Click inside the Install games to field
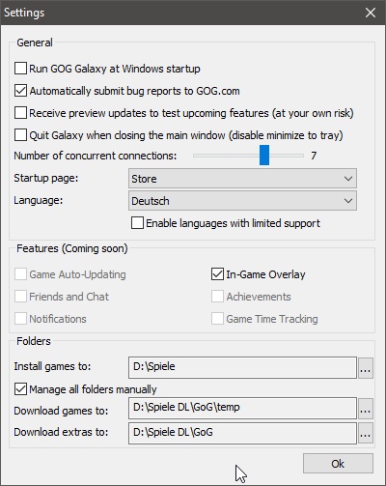This screenshot has height=486, width=386. pyautogui.click(x=242, y=367)
